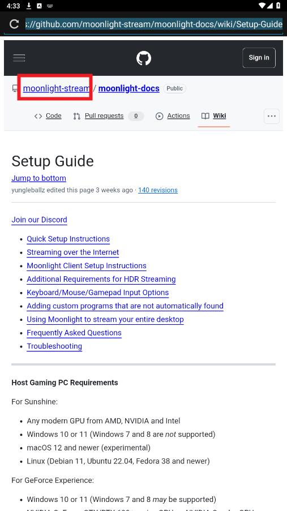
Task: Click the Wiki book icon
Action: (205, 116)
